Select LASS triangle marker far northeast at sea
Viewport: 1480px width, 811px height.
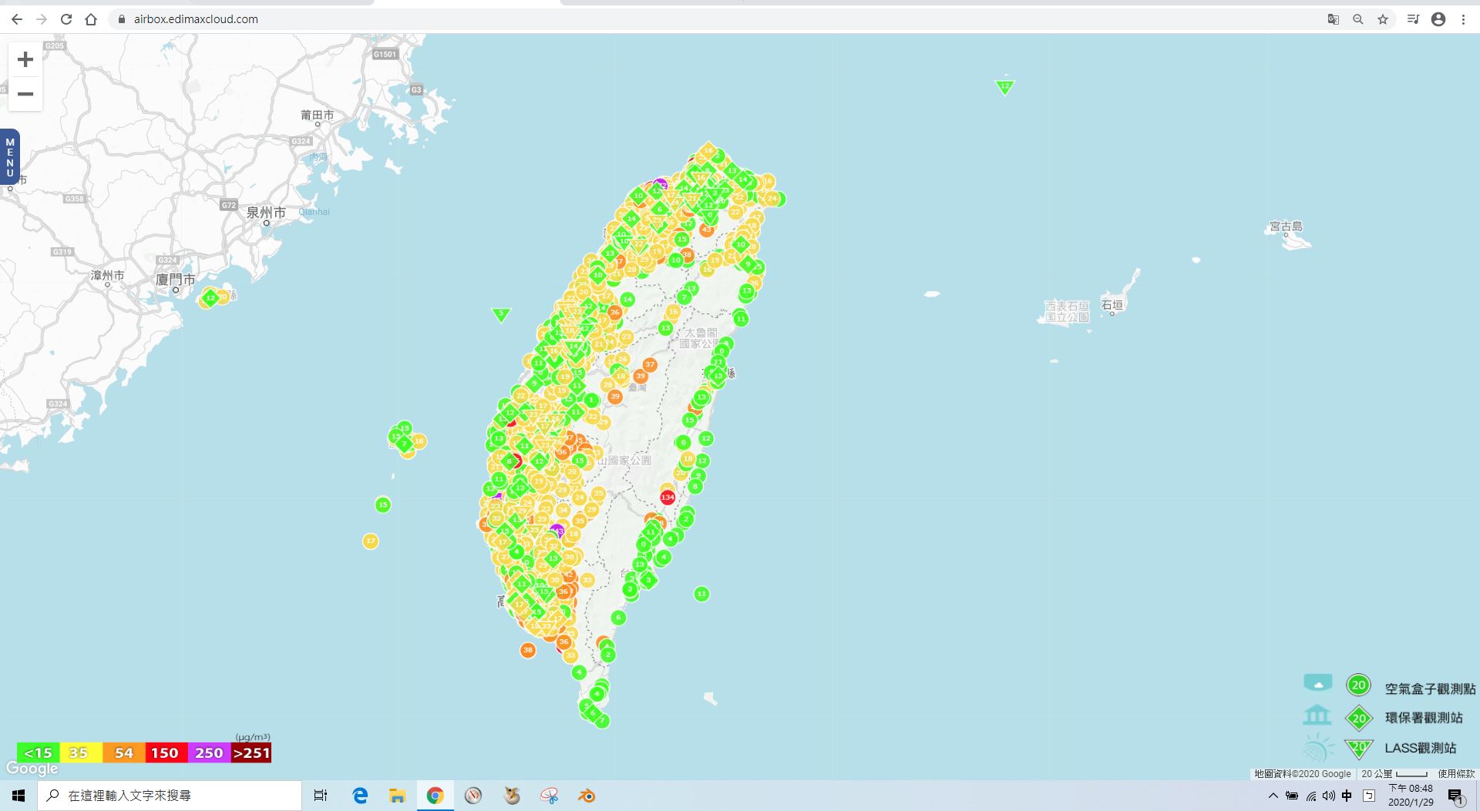pyautogui.click(x=1004, y=87)
